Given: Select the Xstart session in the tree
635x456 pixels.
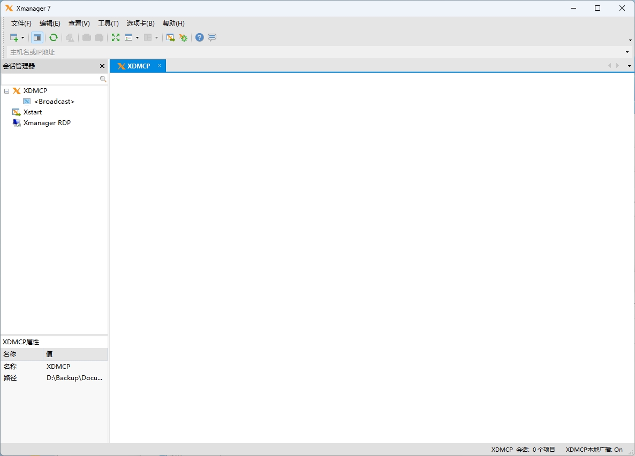Looking at the screenshot, I should point(33,112).
